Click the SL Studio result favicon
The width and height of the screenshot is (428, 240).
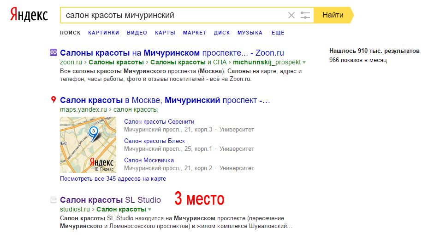pos(53,200)
